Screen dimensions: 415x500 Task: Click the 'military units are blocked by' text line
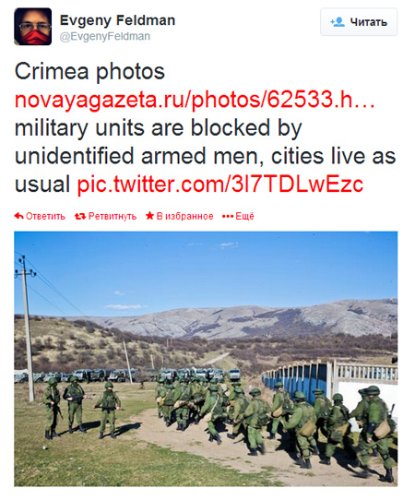coord(158,128)
